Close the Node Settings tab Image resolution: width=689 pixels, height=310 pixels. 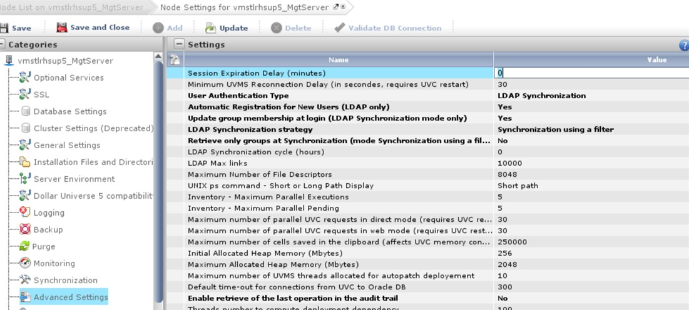click(x=343, y=7)
